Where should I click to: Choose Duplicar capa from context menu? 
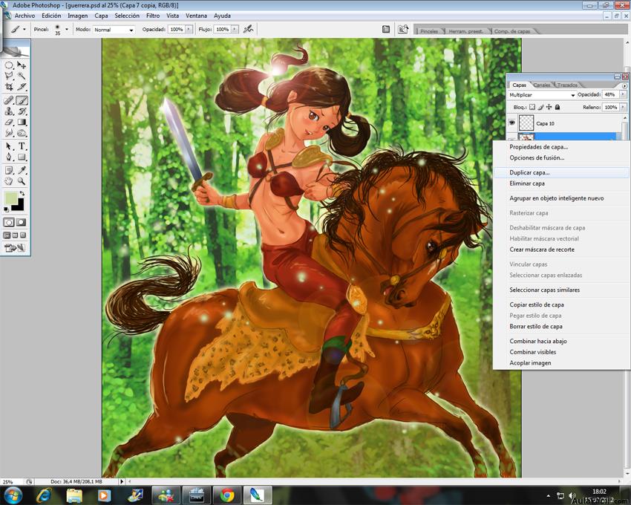click(560, 172)
